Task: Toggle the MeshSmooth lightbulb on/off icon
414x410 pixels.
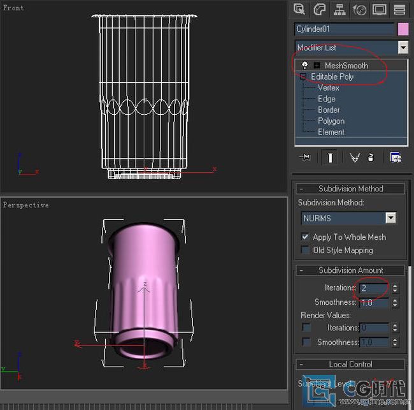Action: tap(304, 65)
